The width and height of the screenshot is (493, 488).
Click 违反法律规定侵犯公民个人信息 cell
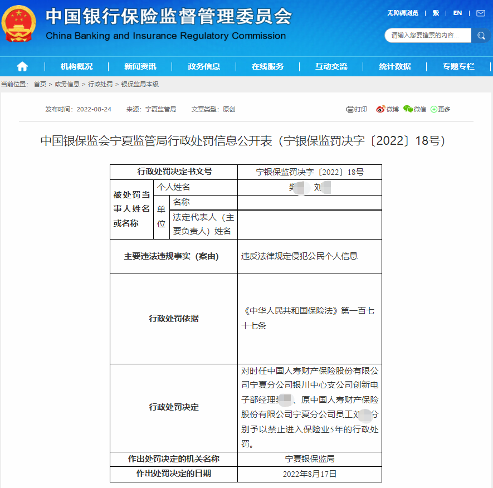(310, 256)
